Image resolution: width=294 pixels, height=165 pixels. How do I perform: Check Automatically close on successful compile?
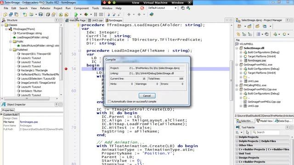click(x=109, y=101)
